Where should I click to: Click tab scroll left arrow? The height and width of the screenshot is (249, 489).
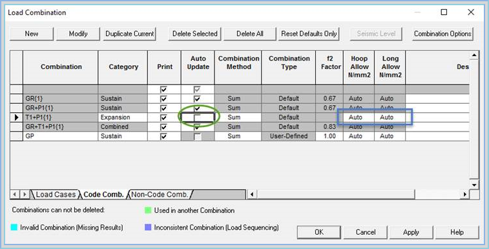click(x=15, y=195)
